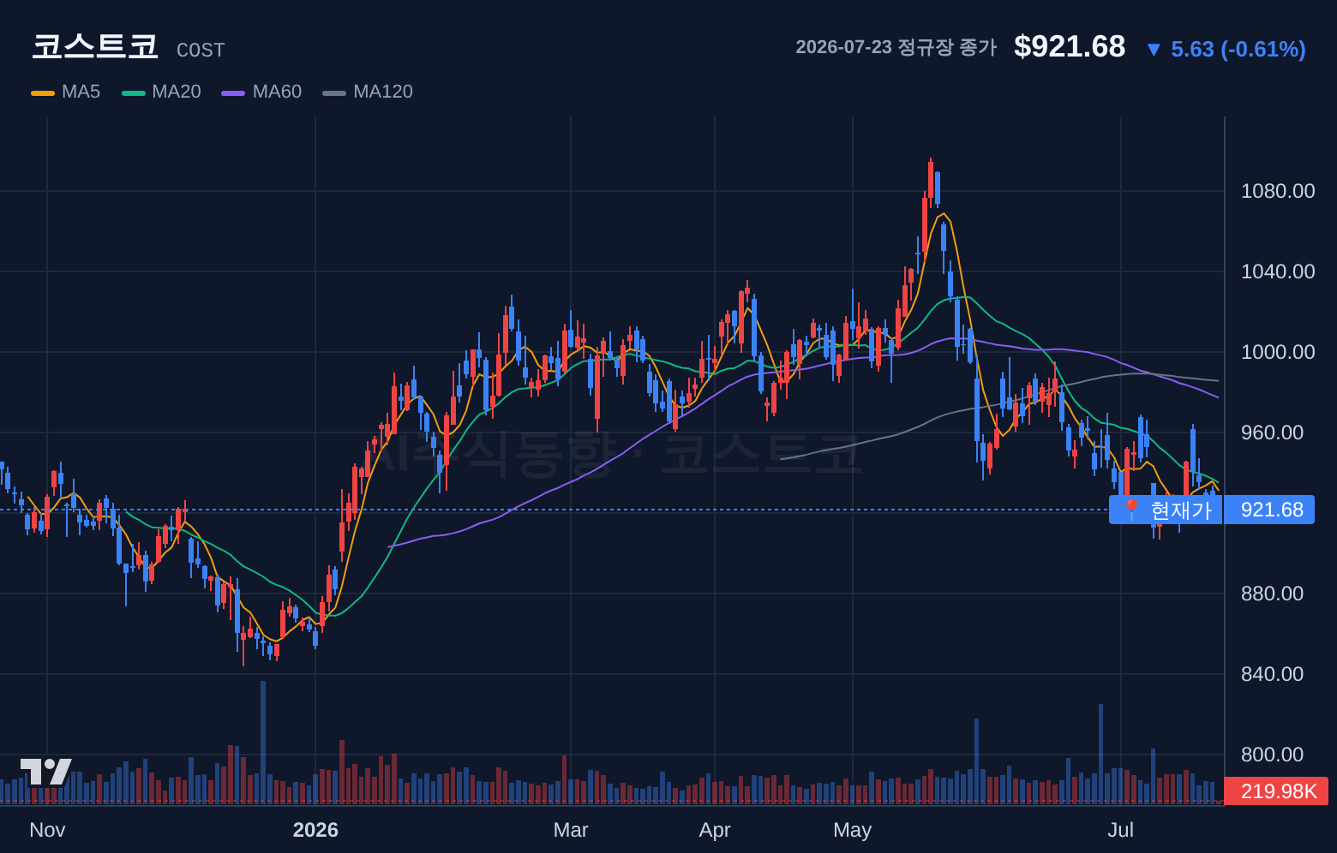The image size is (1337, 853).
Task: Click the 960.00 price axis value
Action: (1272, 432)
